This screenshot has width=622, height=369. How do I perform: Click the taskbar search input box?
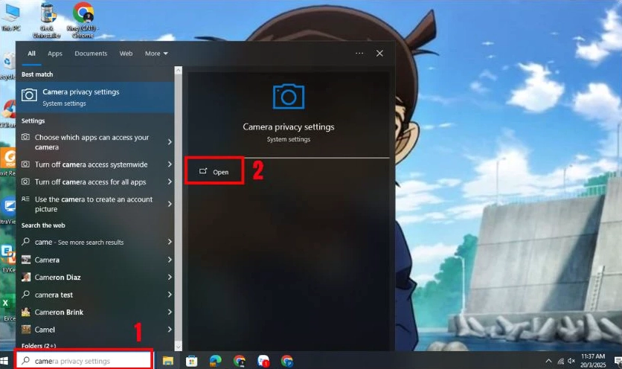click(x=85, y=361)
